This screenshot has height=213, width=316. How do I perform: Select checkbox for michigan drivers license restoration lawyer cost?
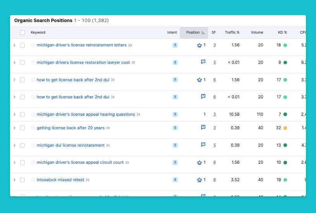pyautogui.click(x=22, y=62)
